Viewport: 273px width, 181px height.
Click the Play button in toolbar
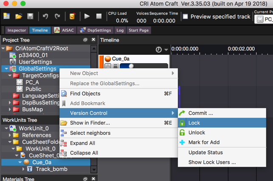pyautogui.click(x=87, y=17)
